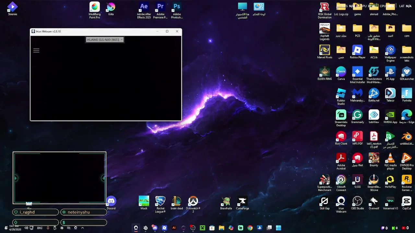Open the Stremio desktop shortcut

(12, 9)
